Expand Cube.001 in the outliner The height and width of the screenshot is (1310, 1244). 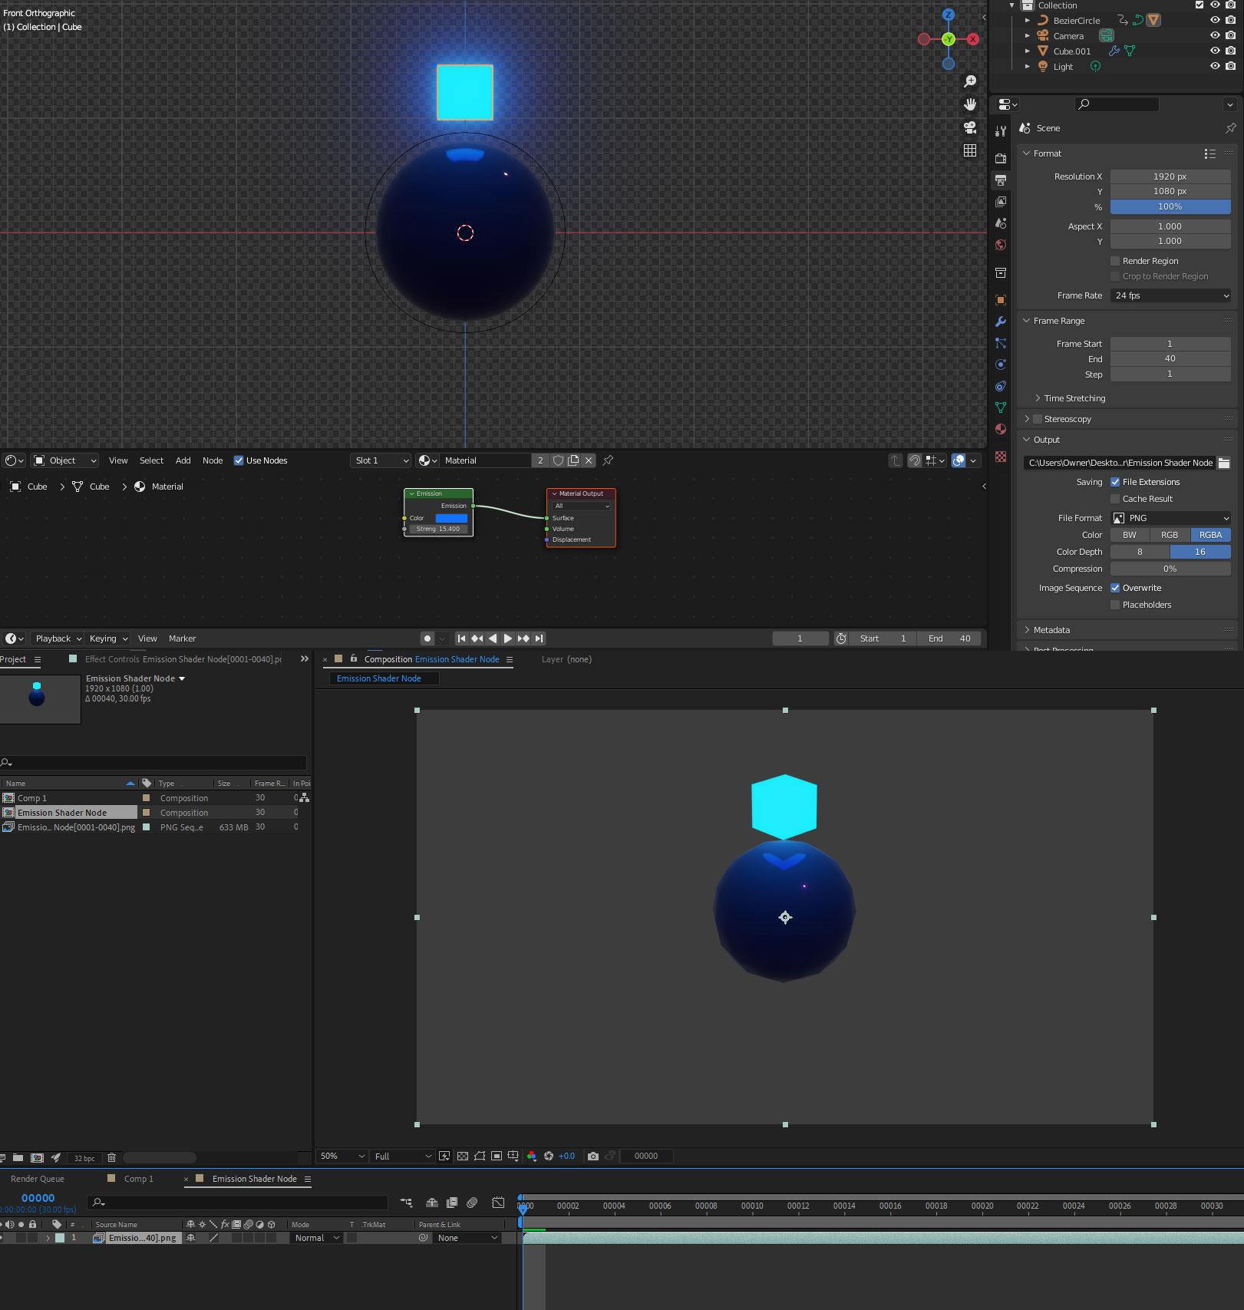click(1028, 51)
